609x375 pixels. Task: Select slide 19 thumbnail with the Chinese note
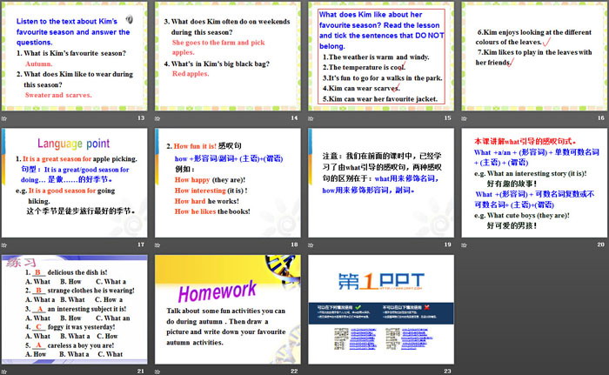pos(381,183)
